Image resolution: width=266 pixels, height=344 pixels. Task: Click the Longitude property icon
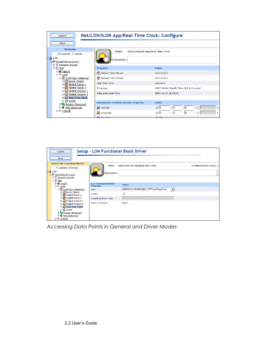[x=98, y=113]
